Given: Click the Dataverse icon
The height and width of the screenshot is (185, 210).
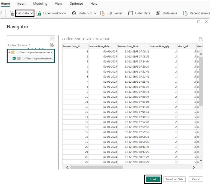Looking at the screenshot, I should coord(158,13).
